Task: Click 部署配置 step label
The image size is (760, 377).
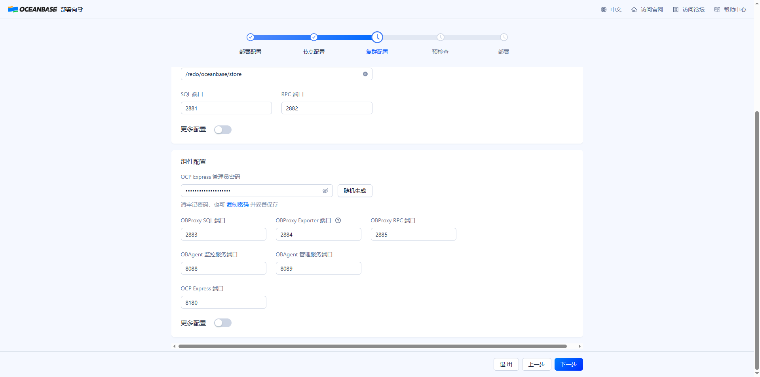Action: [251, 52]
